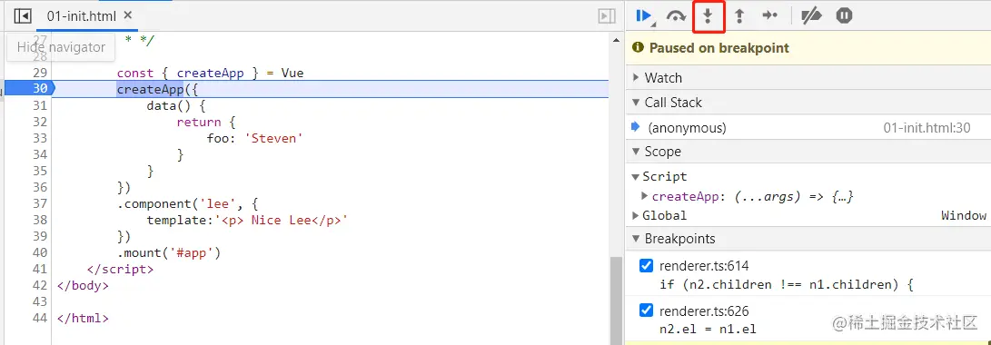Click line number 40 in gutter
Image resolution: width=991 pixels, height=345 pixels.
pyautogui.click(x=40, y=252)
